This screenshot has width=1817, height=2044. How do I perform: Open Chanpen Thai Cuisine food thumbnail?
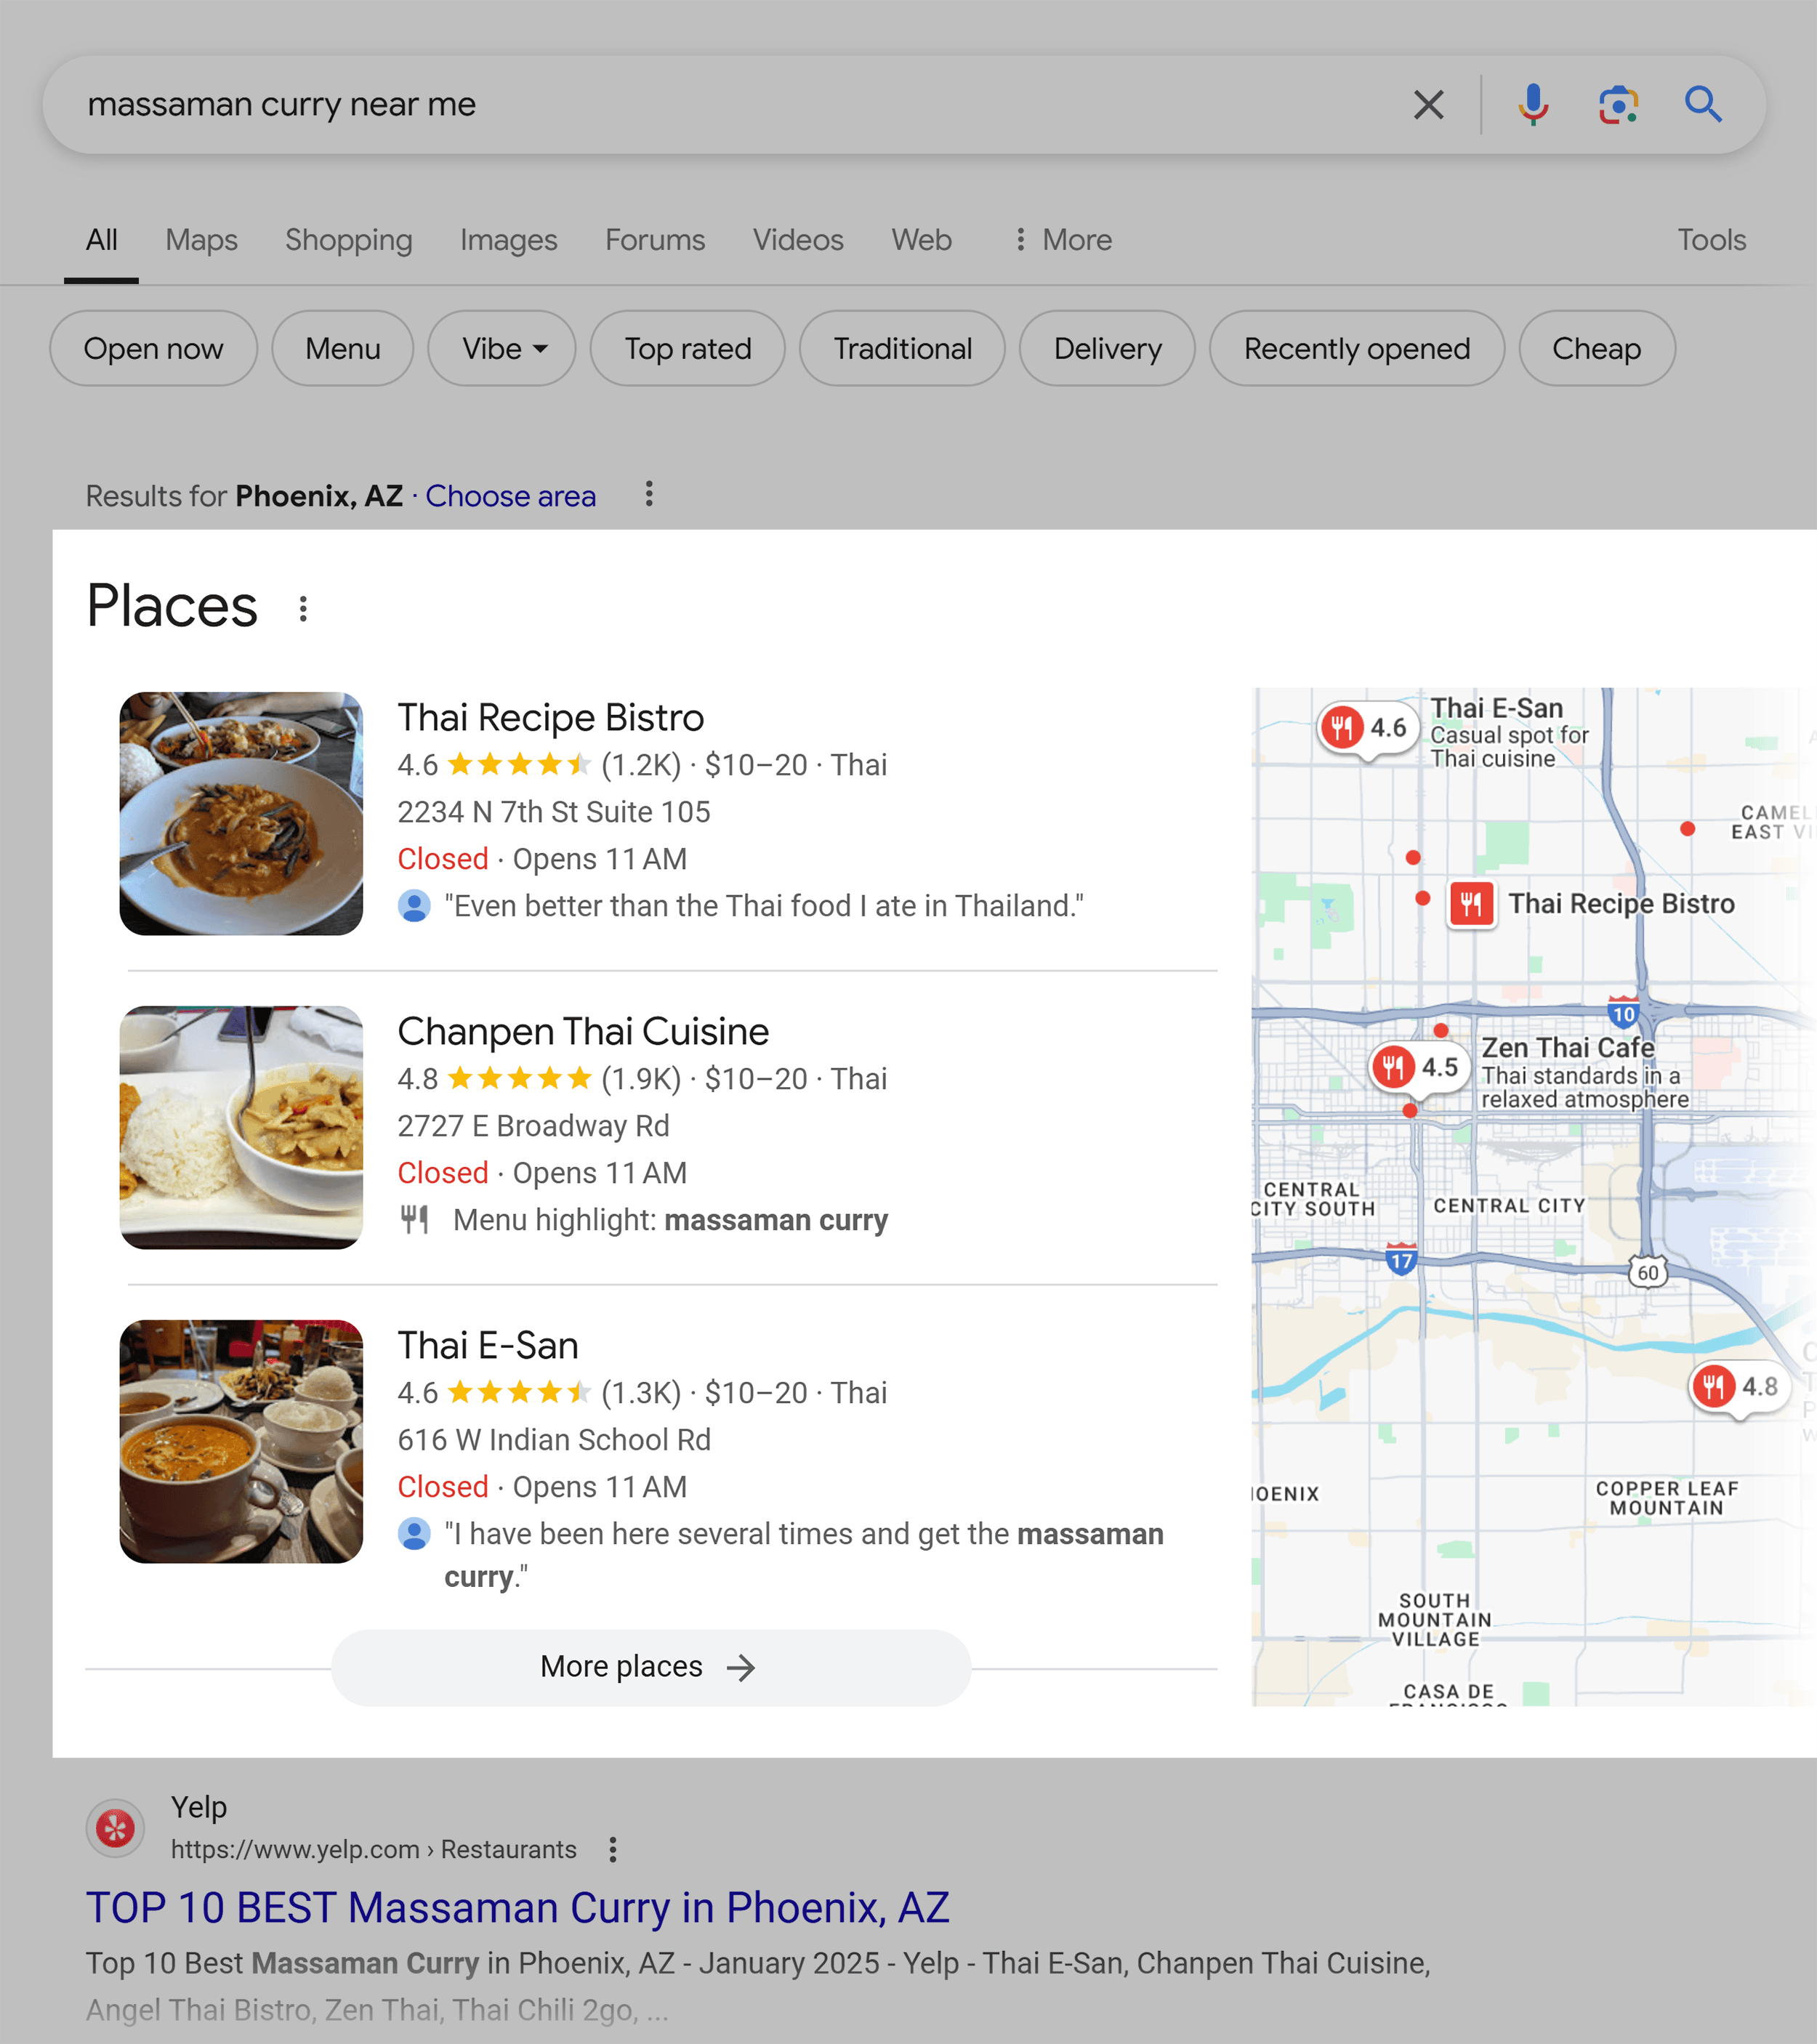(x=241, y=1127)
